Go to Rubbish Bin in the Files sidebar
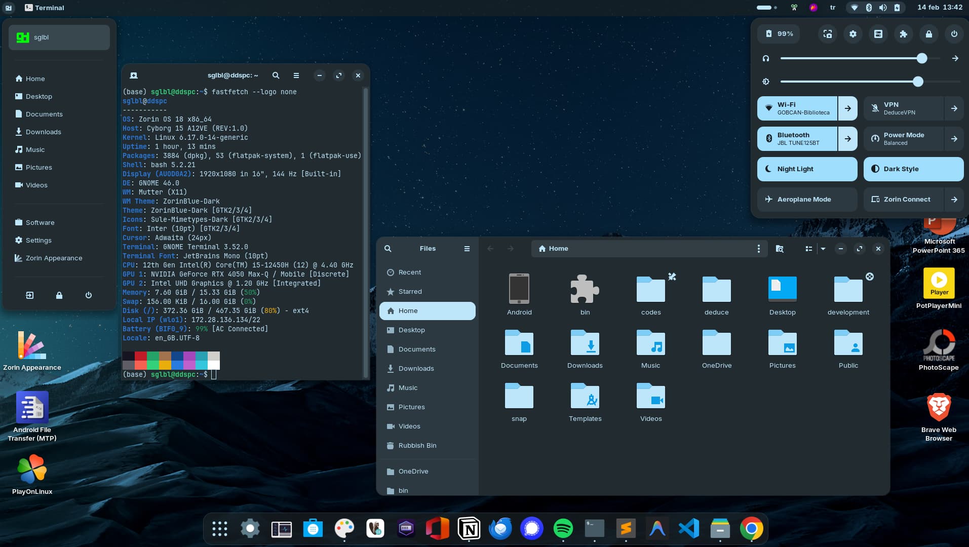Viewport: 969px width, 547px height. pyautogui.click(x=417, y=446)
